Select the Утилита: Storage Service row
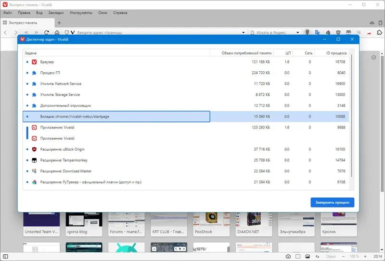The height and width of the screenshot is (261, 385). tap(186, 94)
